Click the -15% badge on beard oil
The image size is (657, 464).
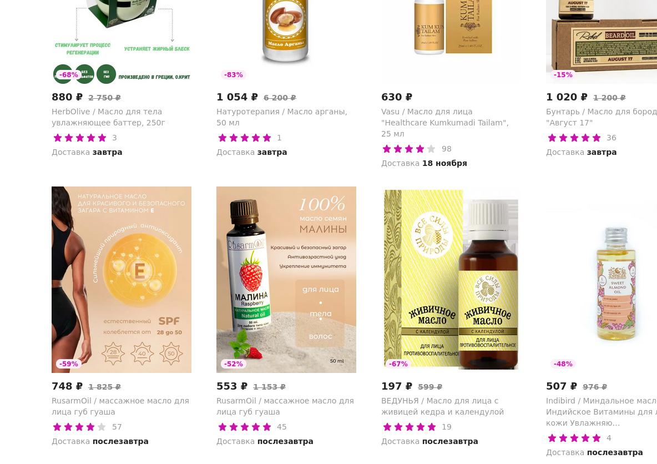[x=563, y=74]
